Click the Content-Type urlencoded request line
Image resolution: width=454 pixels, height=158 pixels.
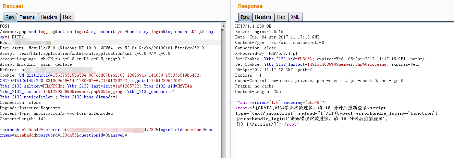click(x=56, y=113)
